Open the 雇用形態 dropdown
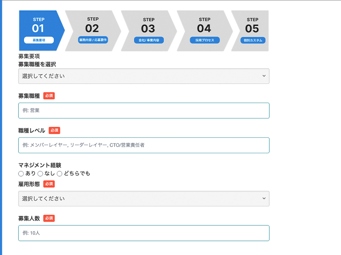Image resolution: width=341 pixels, height=255 pixels. pos(144,199)
